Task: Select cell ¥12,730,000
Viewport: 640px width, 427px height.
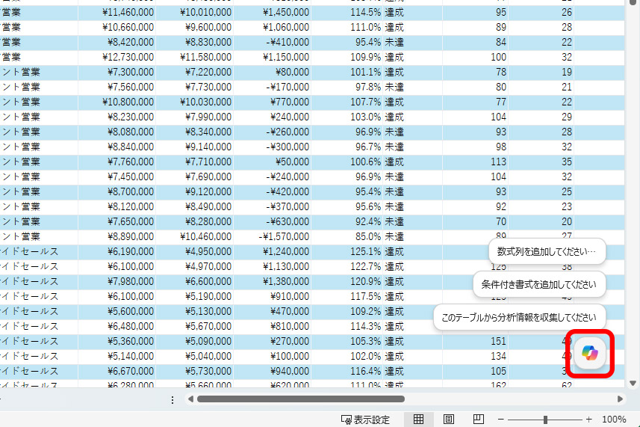Action: tap(117, 57)
